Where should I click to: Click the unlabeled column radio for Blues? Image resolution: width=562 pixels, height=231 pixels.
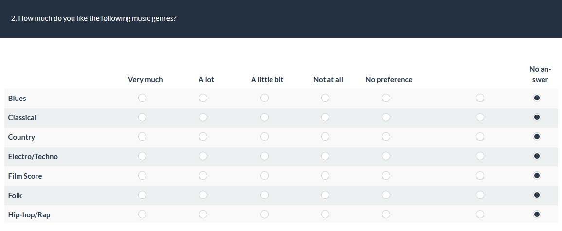pos(480,98)
